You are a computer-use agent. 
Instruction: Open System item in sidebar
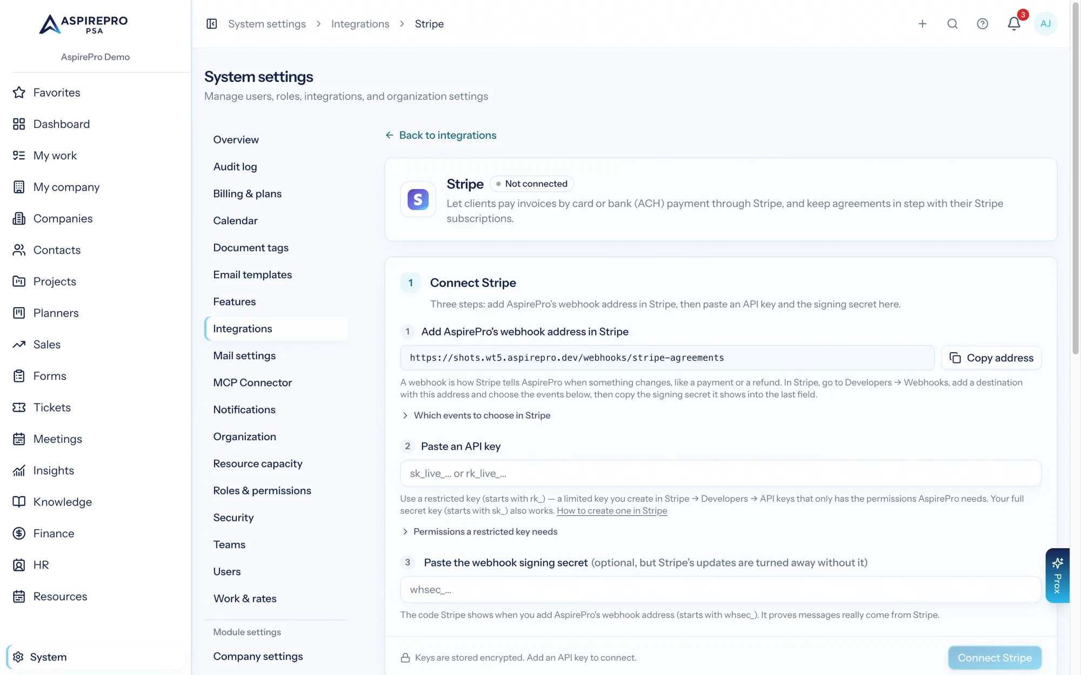(x=95, y=657)
